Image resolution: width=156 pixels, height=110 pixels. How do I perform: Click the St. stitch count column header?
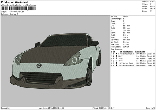[x=121, y=51]
